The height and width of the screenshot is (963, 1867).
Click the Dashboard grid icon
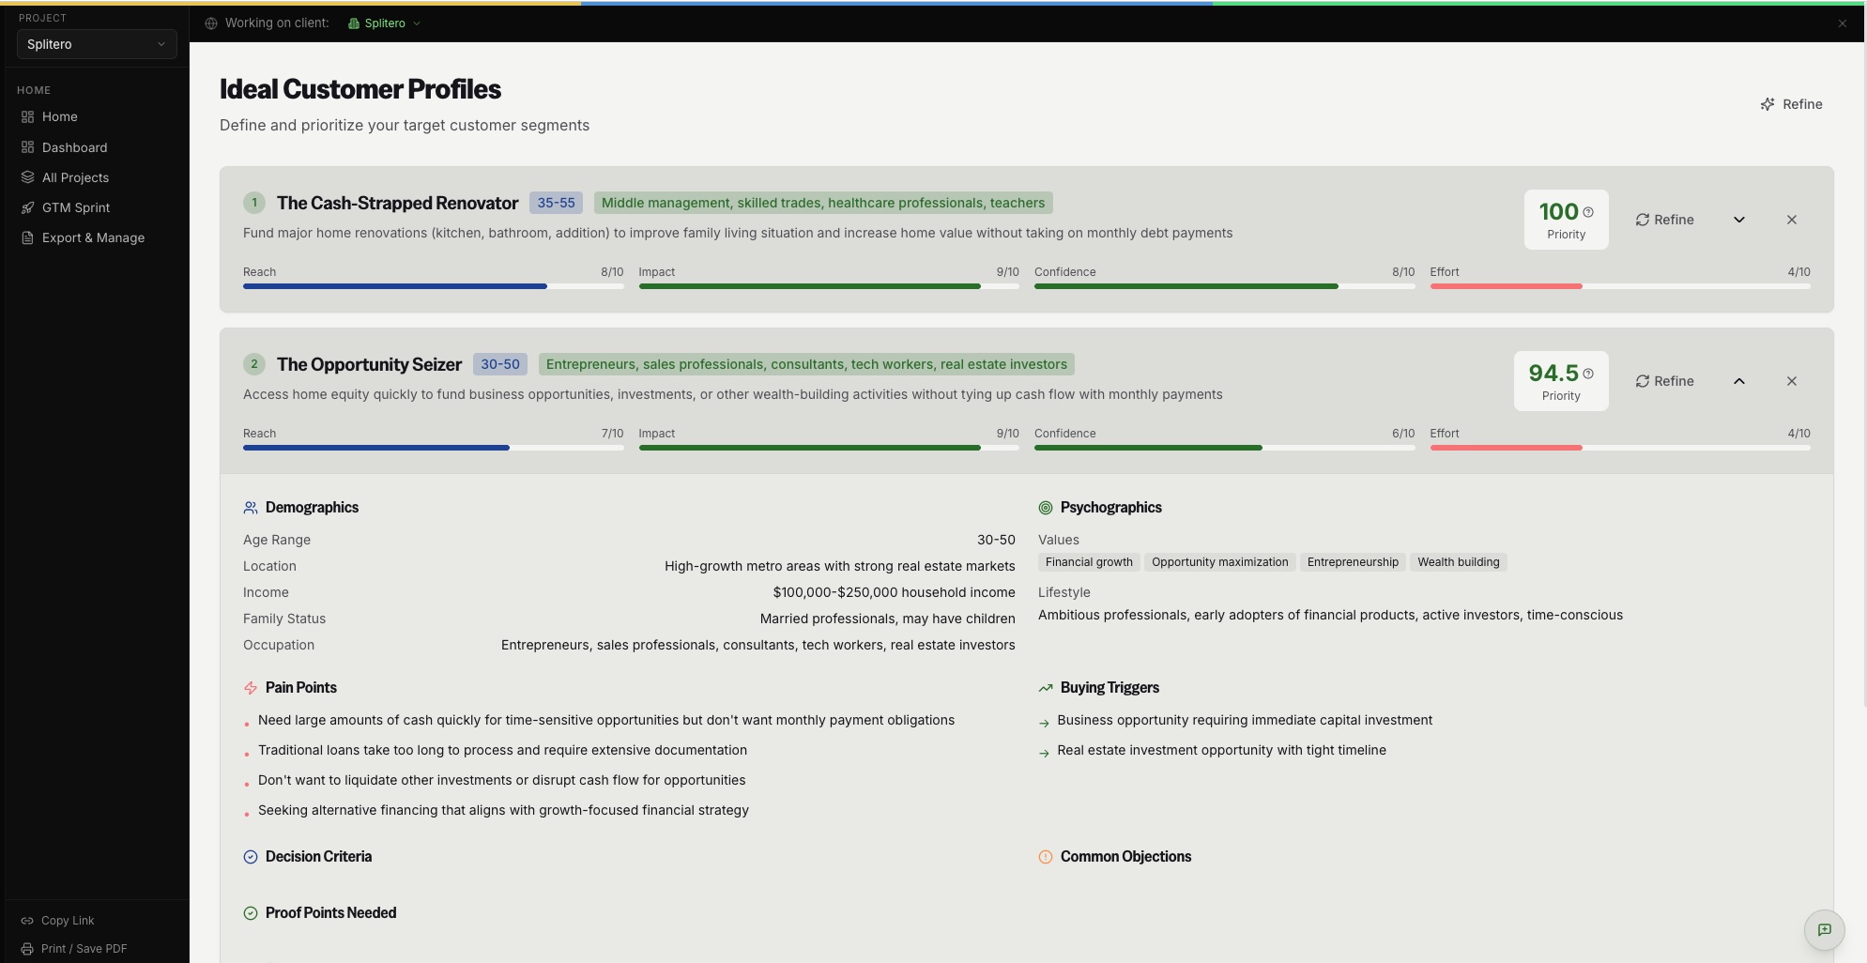coord(27,147)
